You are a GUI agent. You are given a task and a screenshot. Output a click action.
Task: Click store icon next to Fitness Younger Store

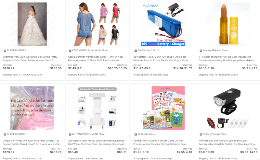tap(201, 134)
